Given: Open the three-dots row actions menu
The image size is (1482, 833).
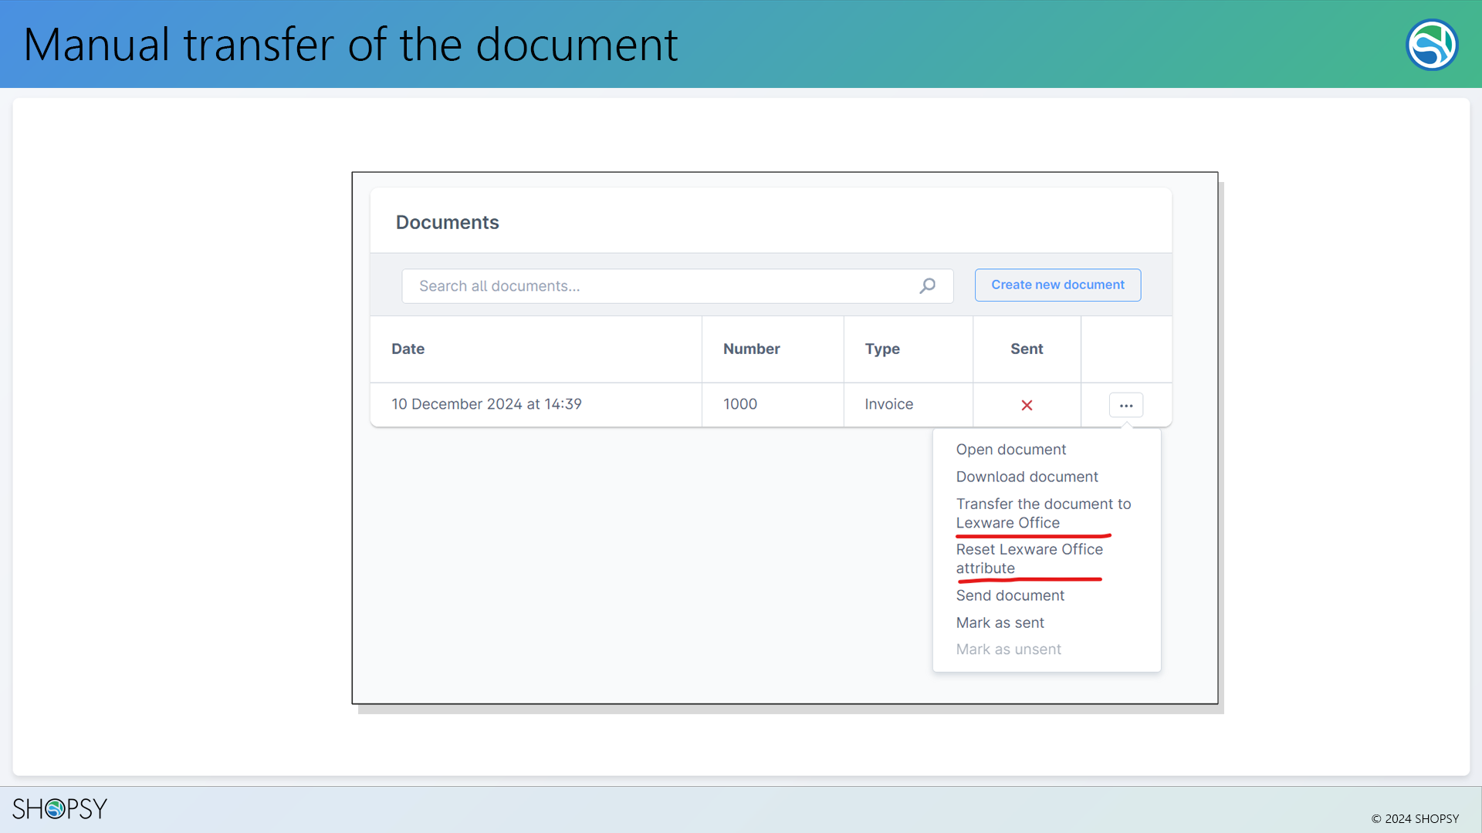Looking at the screenshot, I should [x=1126, y=405].
